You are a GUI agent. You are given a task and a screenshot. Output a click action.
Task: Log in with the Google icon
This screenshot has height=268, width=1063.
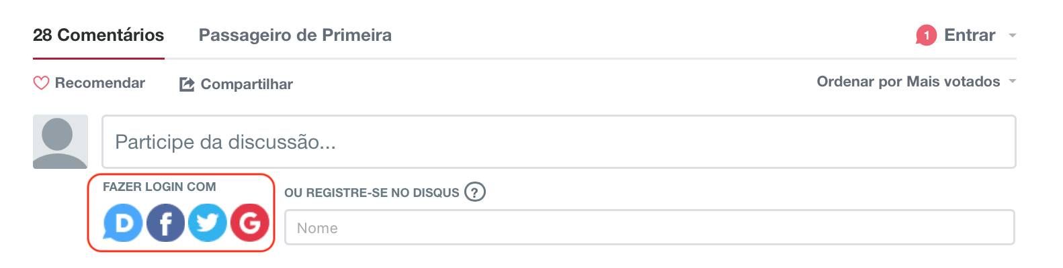[x=250, y=222]
